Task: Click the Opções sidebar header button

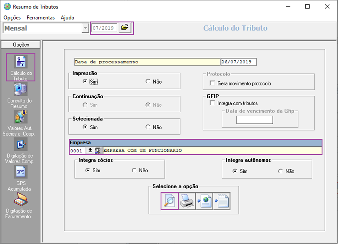Action: 21,45
